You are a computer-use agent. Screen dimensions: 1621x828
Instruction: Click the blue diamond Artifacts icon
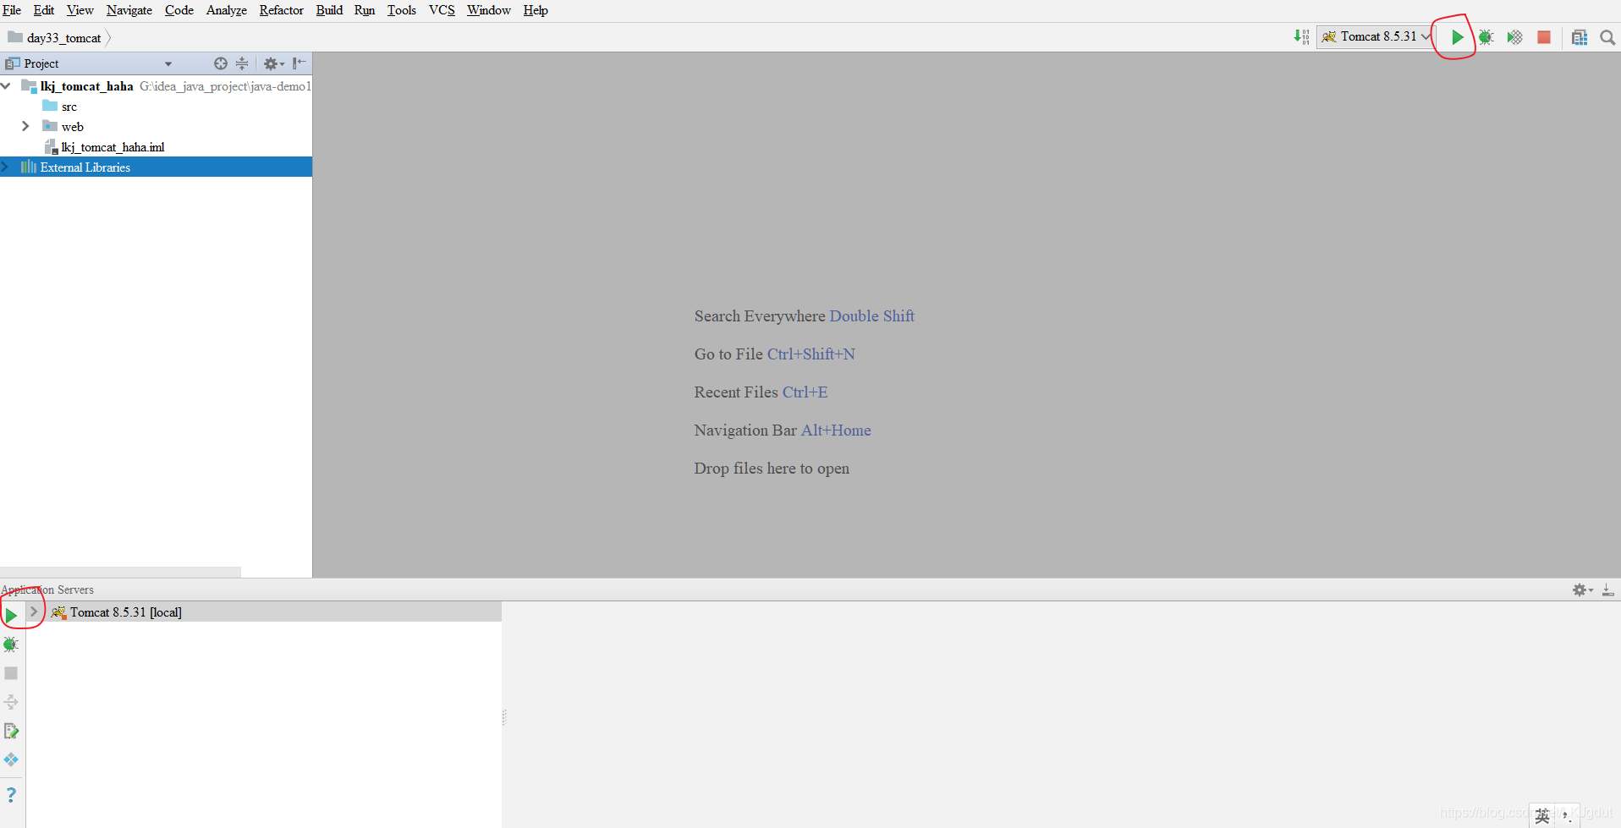[x=11, y=759]
